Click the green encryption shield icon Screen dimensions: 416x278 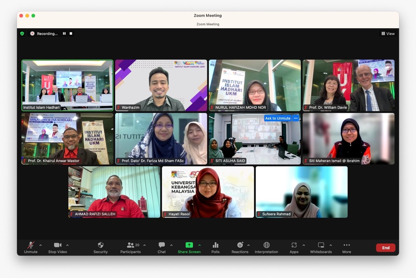click(x=22, y=33)
